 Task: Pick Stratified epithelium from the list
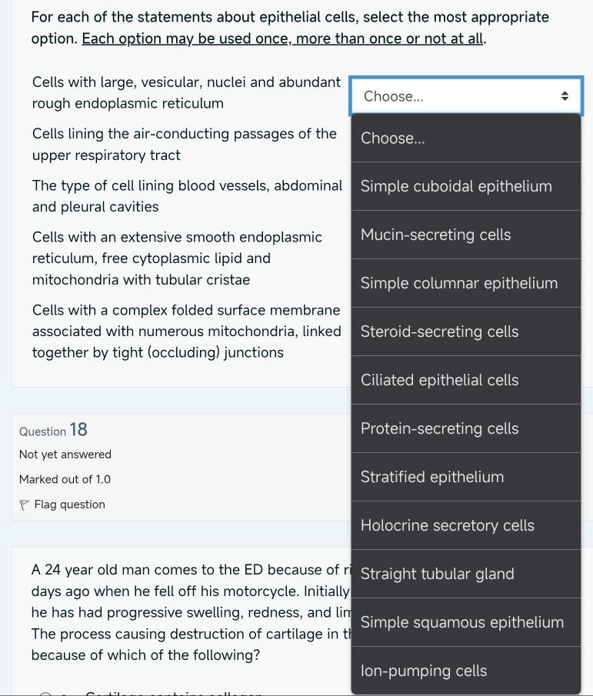point(465,477)
